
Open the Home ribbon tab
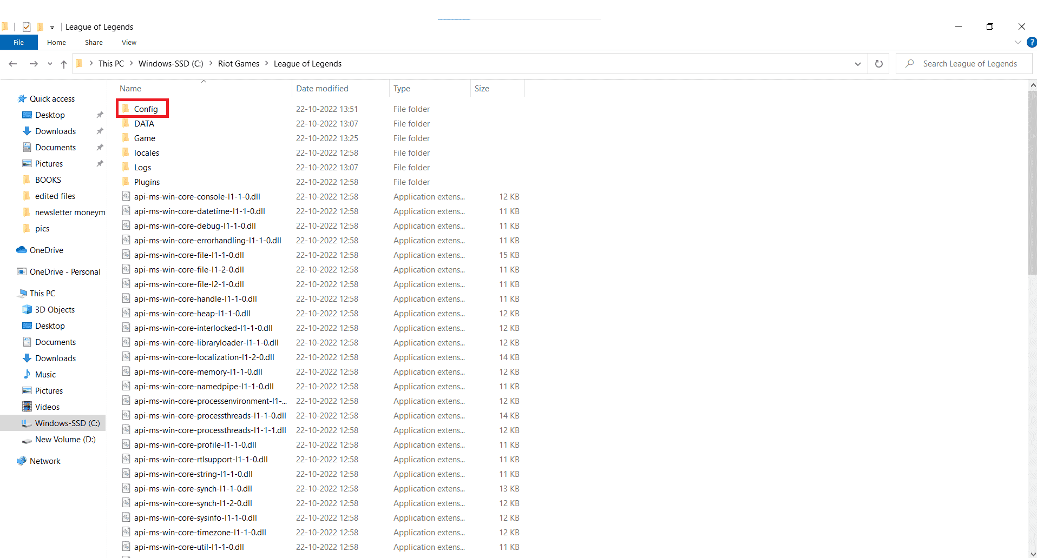pyautogui.click(x=56, y=43)
